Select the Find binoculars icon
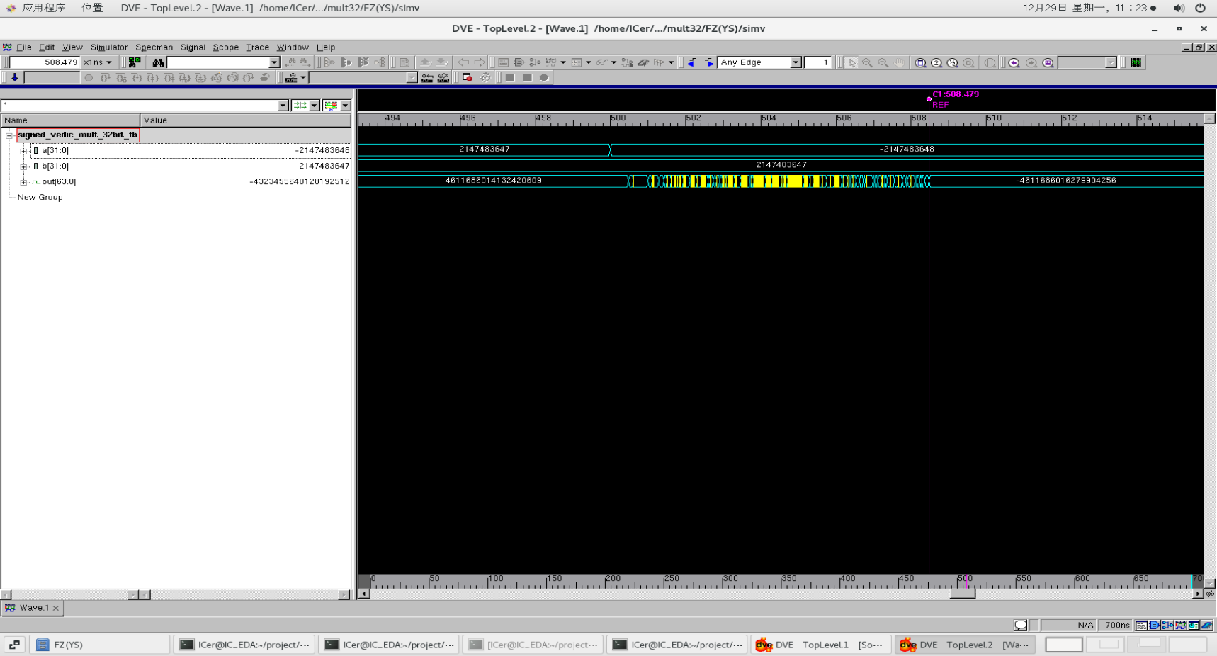Viewport: 1217px width, 656px height. (157, 62)
